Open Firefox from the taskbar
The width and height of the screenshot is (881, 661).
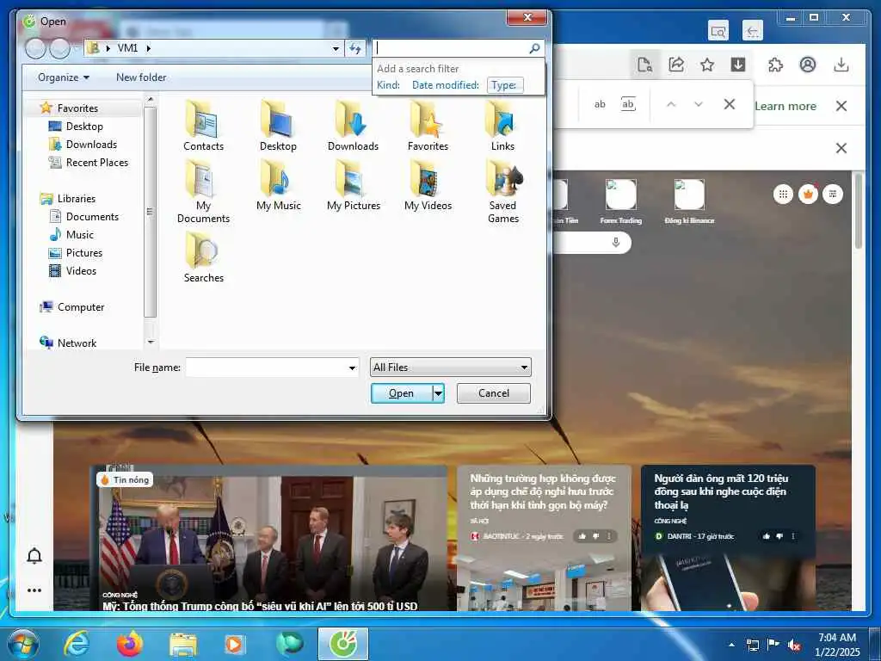coord(129,644)
